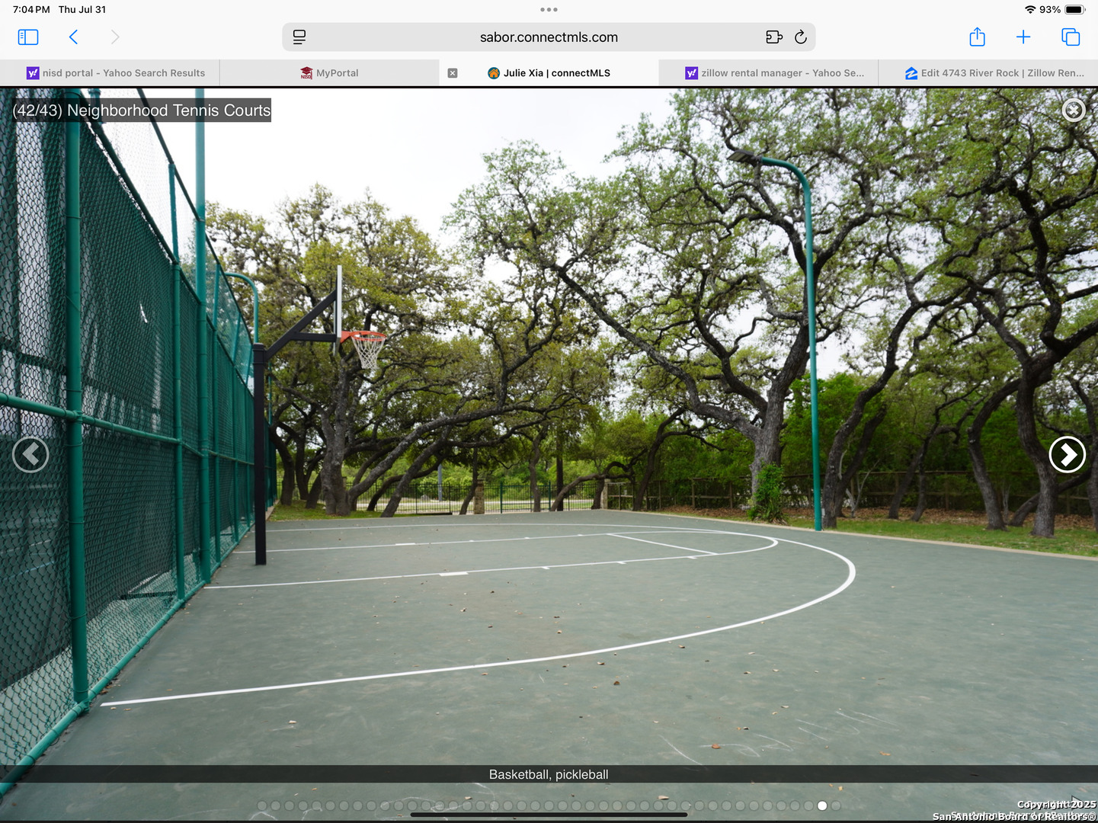
Task: Show next photo with right arrow
Action: point(1067,455)
